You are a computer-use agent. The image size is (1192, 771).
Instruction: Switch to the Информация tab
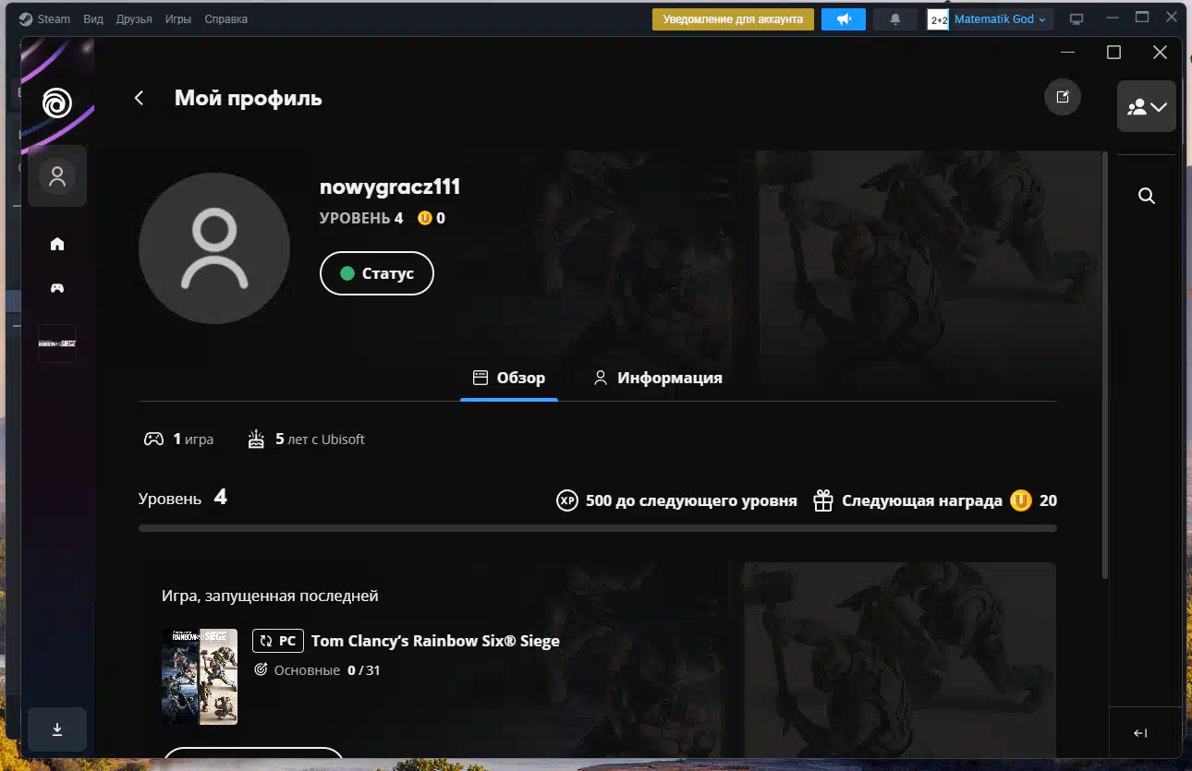pos(657,378)
